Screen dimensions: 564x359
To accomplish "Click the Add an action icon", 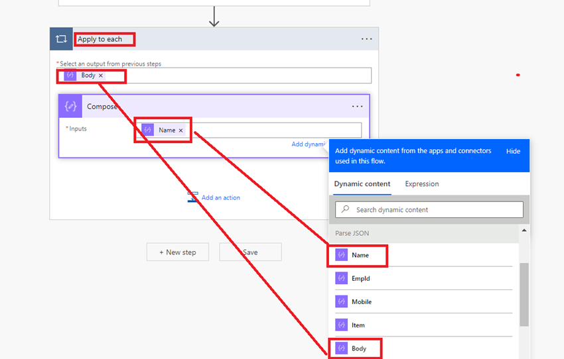I will click(193, 197).
